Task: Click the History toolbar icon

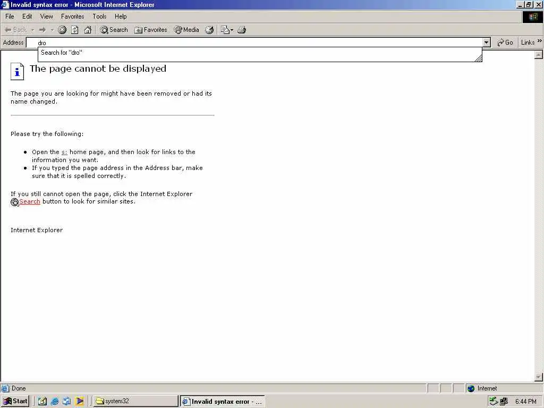Action: (209, 30)
